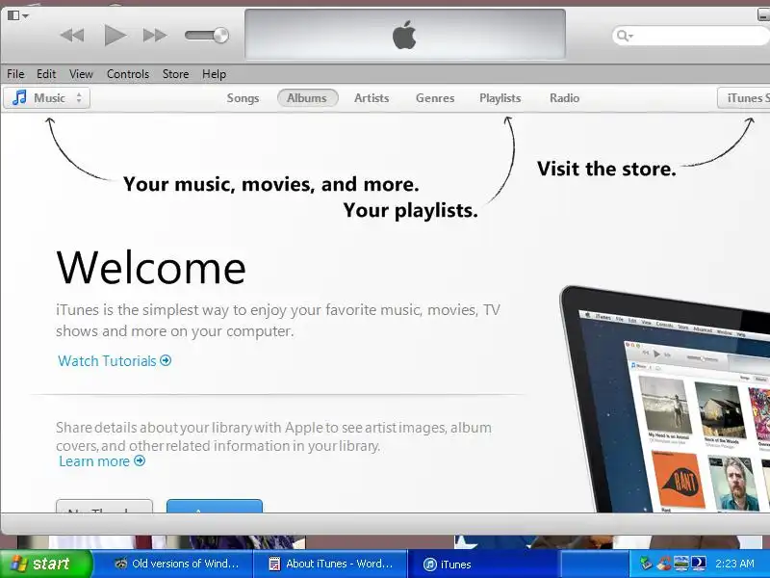
Task: Focus the iTunes search library field
Action: tap(690, 36)
